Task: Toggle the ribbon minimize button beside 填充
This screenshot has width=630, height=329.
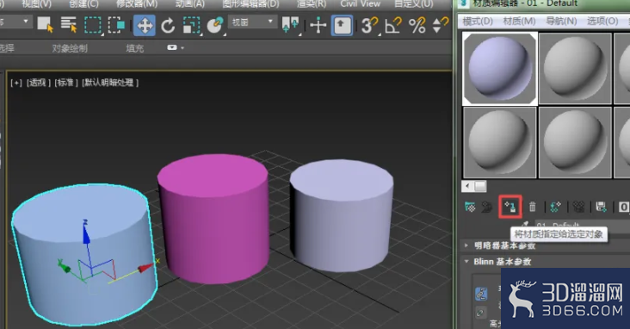Action: [172, 47]
